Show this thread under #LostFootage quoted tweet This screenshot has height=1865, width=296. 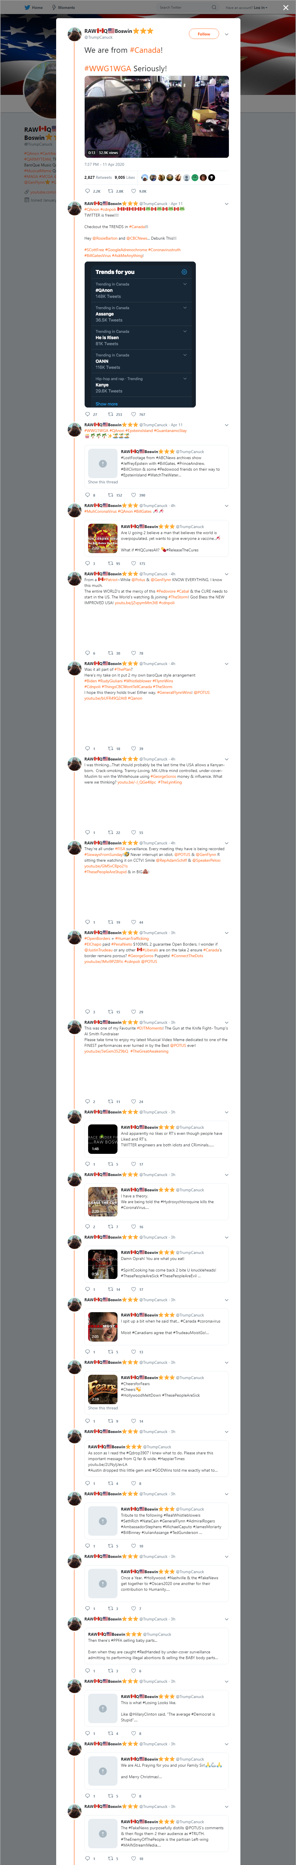click(103, 481)
